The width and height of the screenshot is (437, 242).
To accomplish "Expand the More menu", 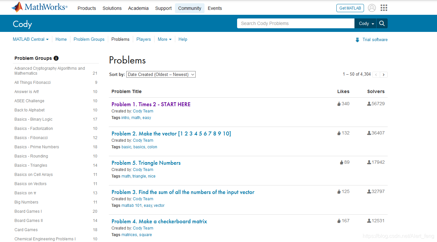I will pos(164,39).
